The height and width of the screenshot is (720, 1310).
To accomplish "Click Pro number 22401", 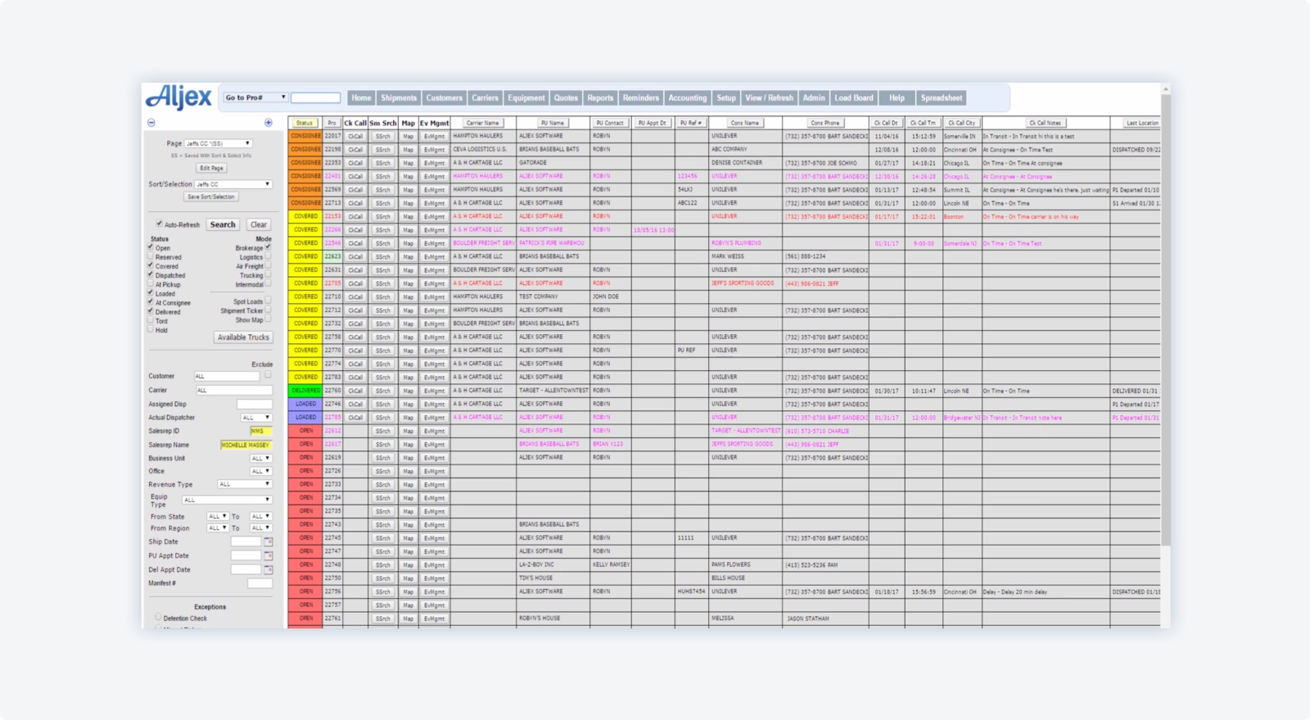I will click(332, 176).
